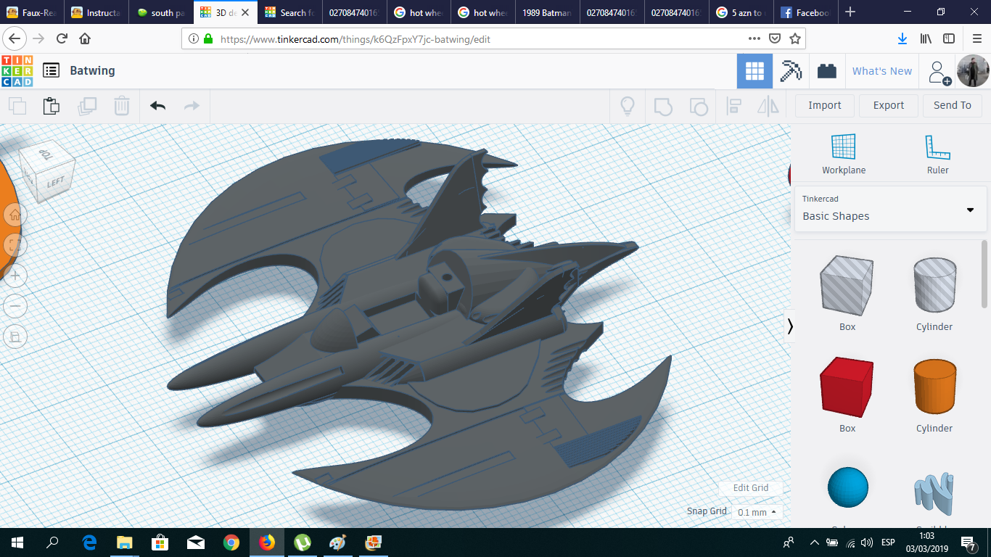Image resolution: width=991 pixels, height=557 pixels.
Task: Click the view cube
Action: pyautogui.click(x=49, y=171)
